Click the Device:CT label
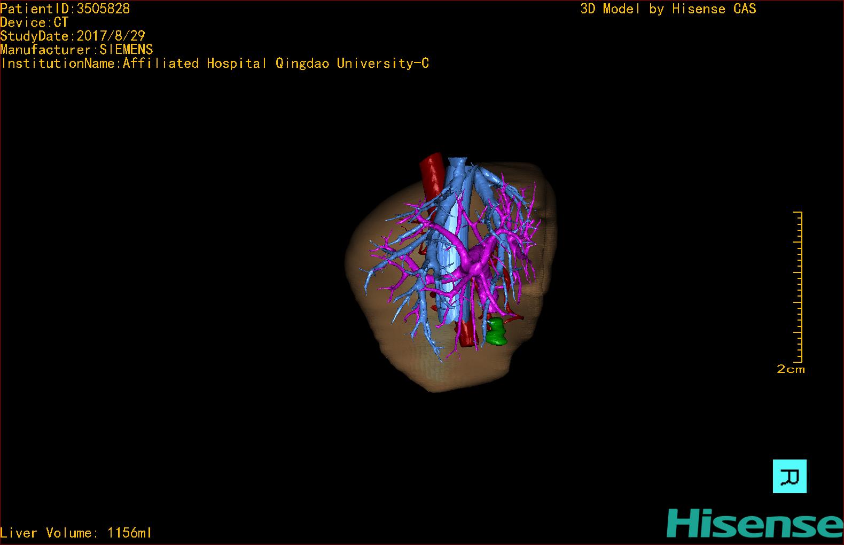The height and width of the screenshot is (545, 844). click(x=34, y=22)
